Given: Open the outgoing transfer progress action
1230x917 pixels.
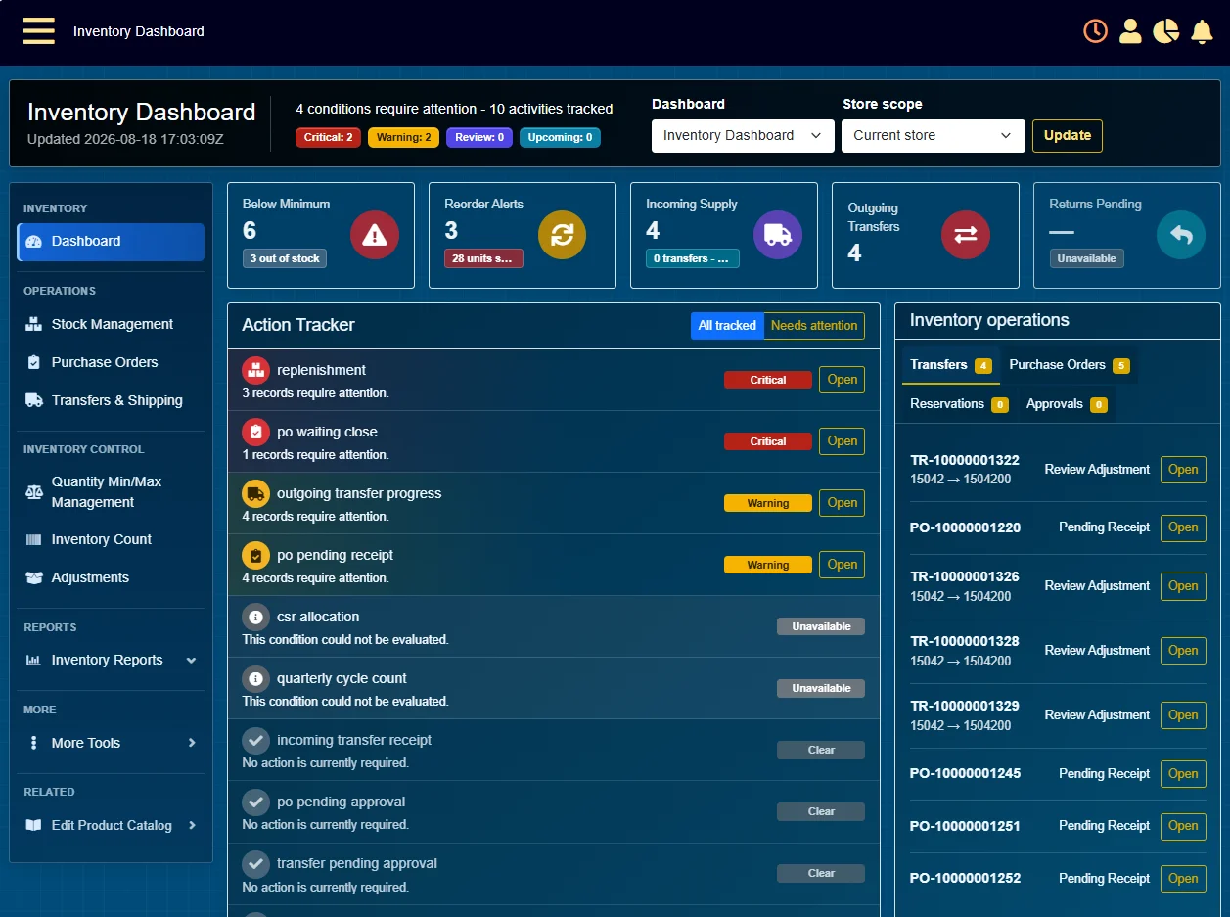Looking at the screenshot, I should click(842, 503).
